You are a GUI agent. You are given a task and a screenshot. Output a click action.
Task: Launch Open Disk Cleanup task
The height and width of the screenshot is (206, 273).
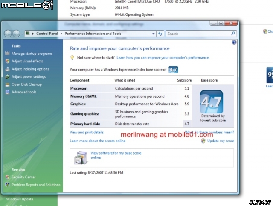[x=26, y=85]
